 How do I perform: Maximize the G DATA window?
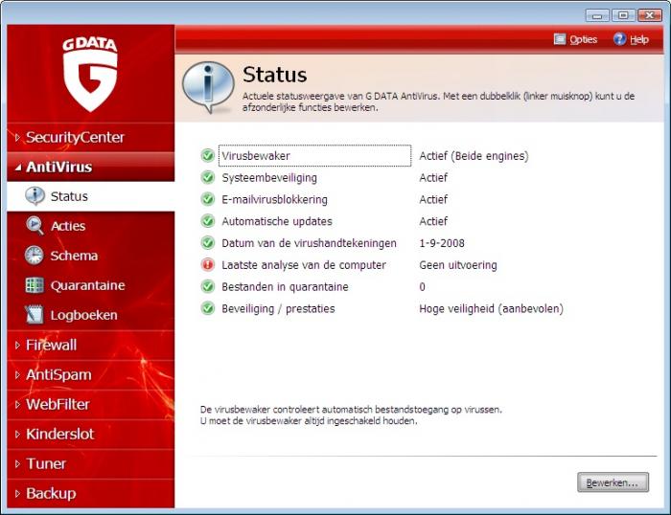(x=623, y=15)
